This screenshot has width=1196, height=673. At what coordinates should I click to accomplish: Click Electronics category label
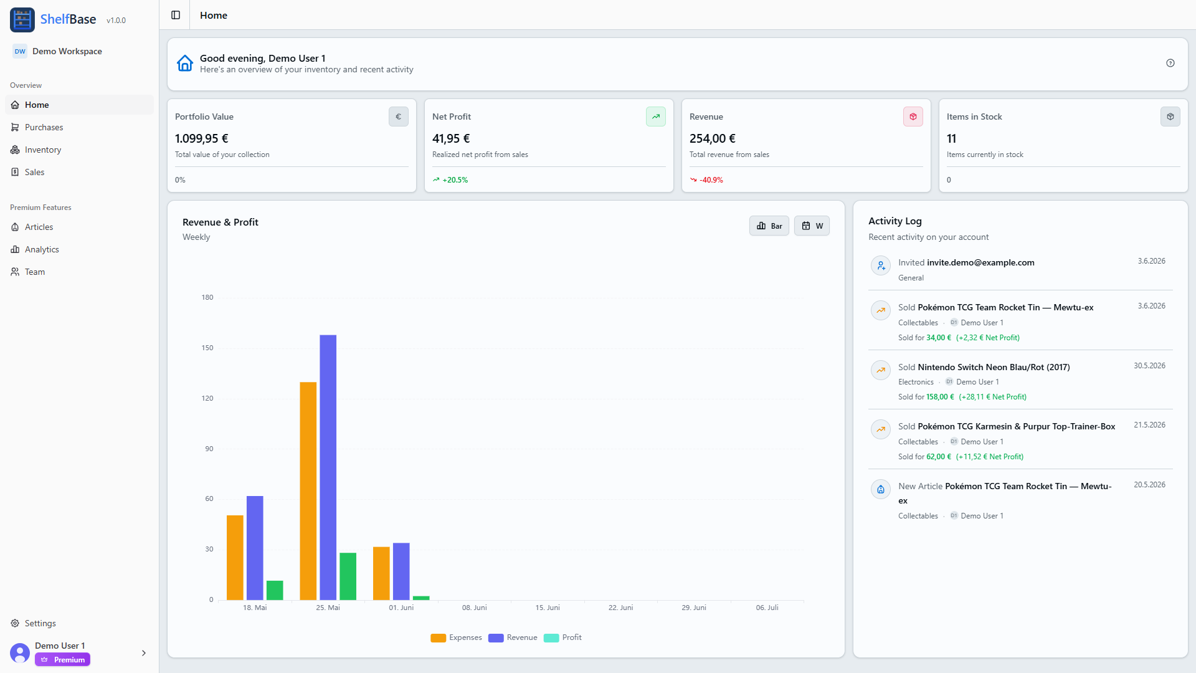(916, 382)
